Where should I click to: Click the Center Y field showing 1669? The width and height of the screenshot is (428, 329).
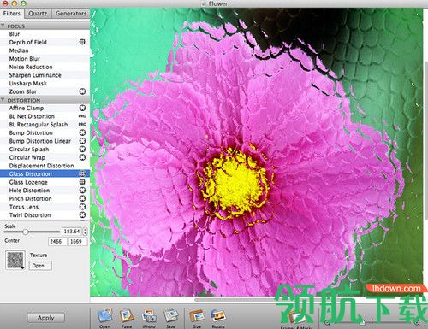click(78, 242)
